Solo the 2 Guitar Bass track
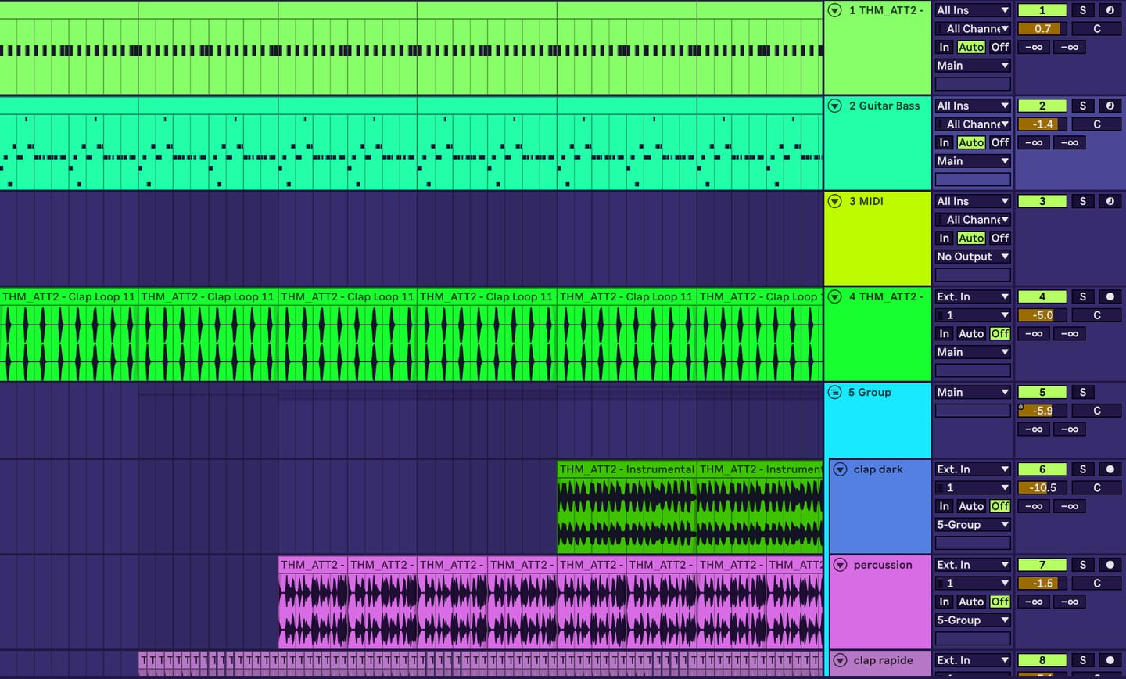Viewport: 1126px width, 679px height. click(1083, 106)
